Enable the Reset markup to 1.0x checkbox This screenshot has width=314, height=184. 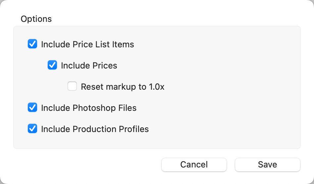tap(72, 87)
